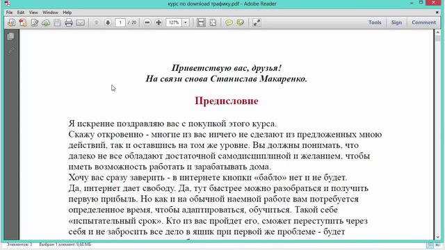Click the Save to cloud icon
Viewport: 445px width, 250px height.
point(46,22)
